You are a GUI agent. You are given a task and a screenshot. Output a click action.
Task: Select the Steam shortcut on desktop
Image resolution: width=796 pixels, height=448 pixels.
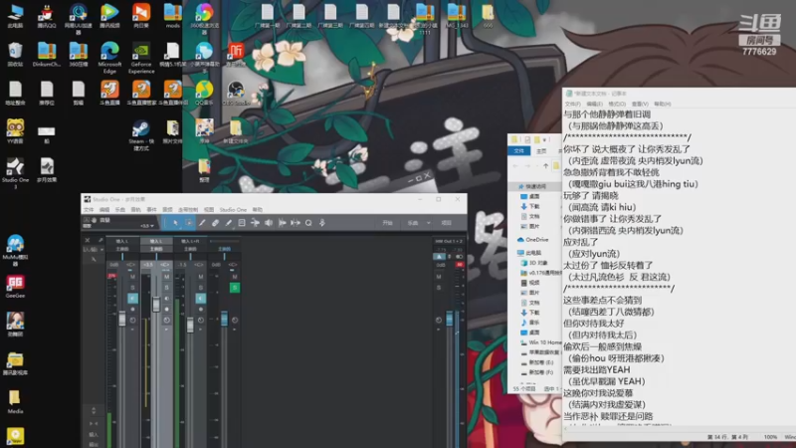click(140, 135)
